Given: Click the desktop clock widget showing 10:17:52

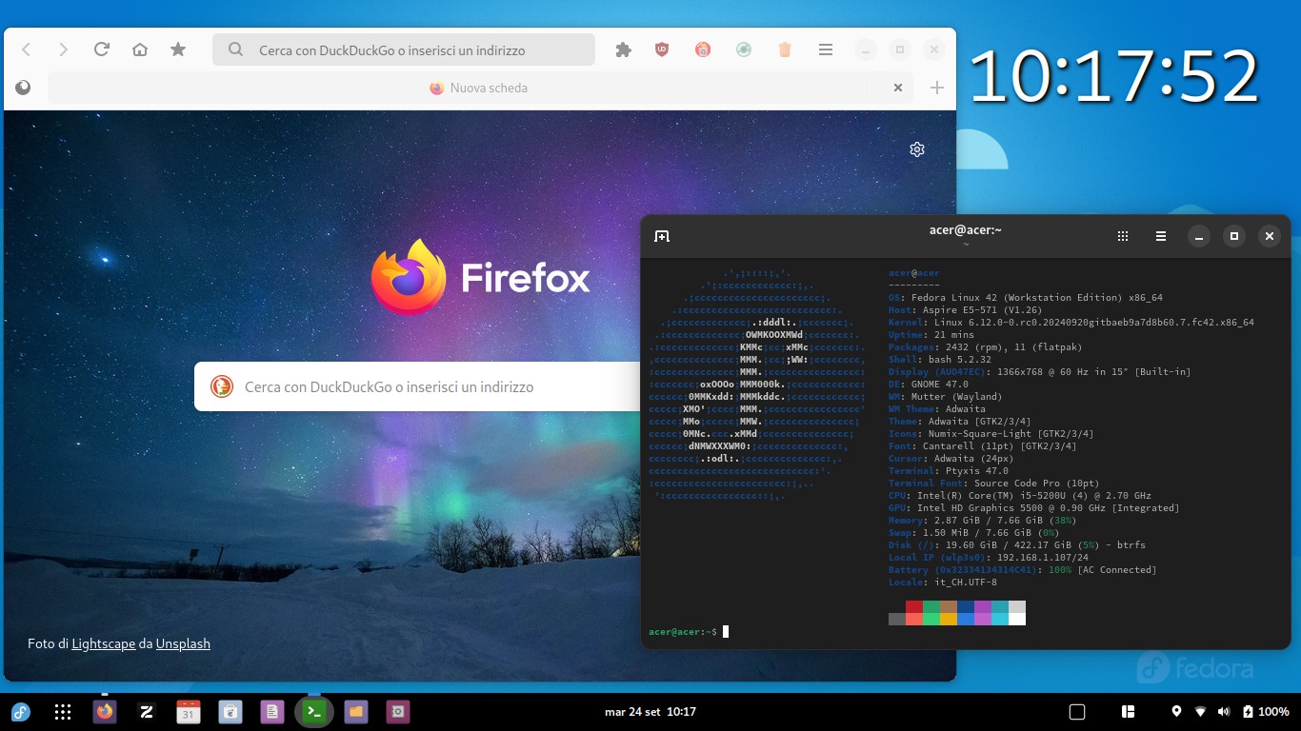Looking at the screenshot, I should point(1114,76).
